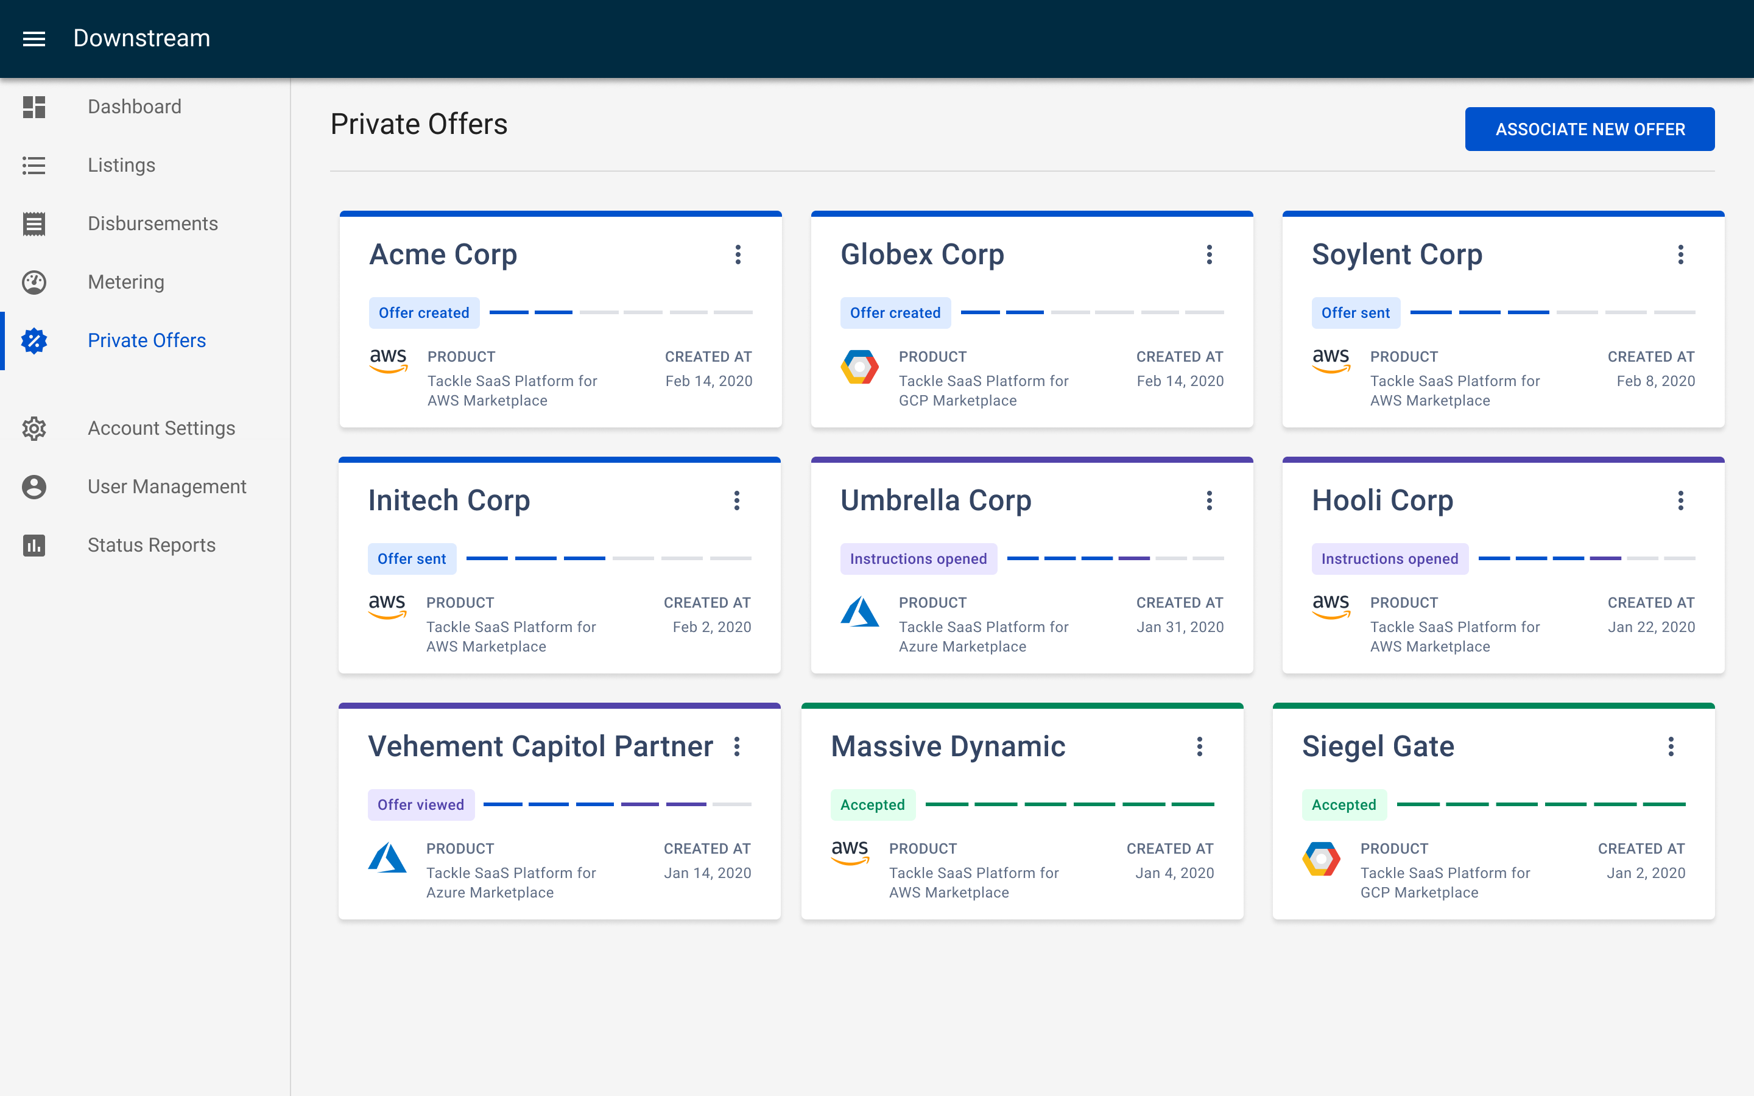This screenshot has height=1096, width=1754.
Task: Open Globex Corp three-dot menu
Action: pos(1209,255)
